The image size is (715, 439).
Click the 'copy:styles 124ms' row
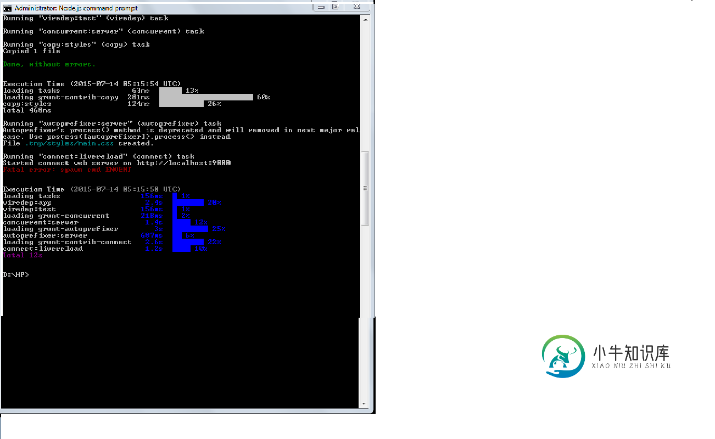tap(112, 104)
